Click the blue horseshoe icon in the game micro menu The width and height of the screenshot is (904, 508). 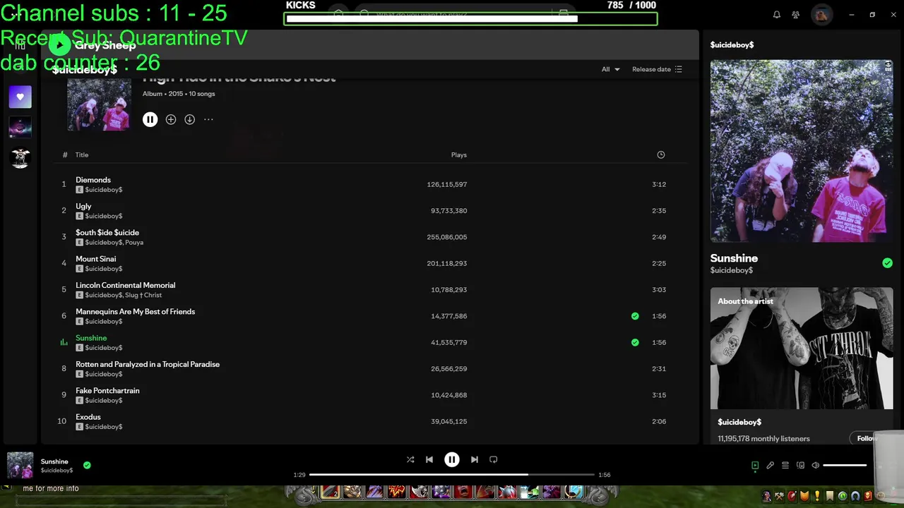[x=855, y=496]
